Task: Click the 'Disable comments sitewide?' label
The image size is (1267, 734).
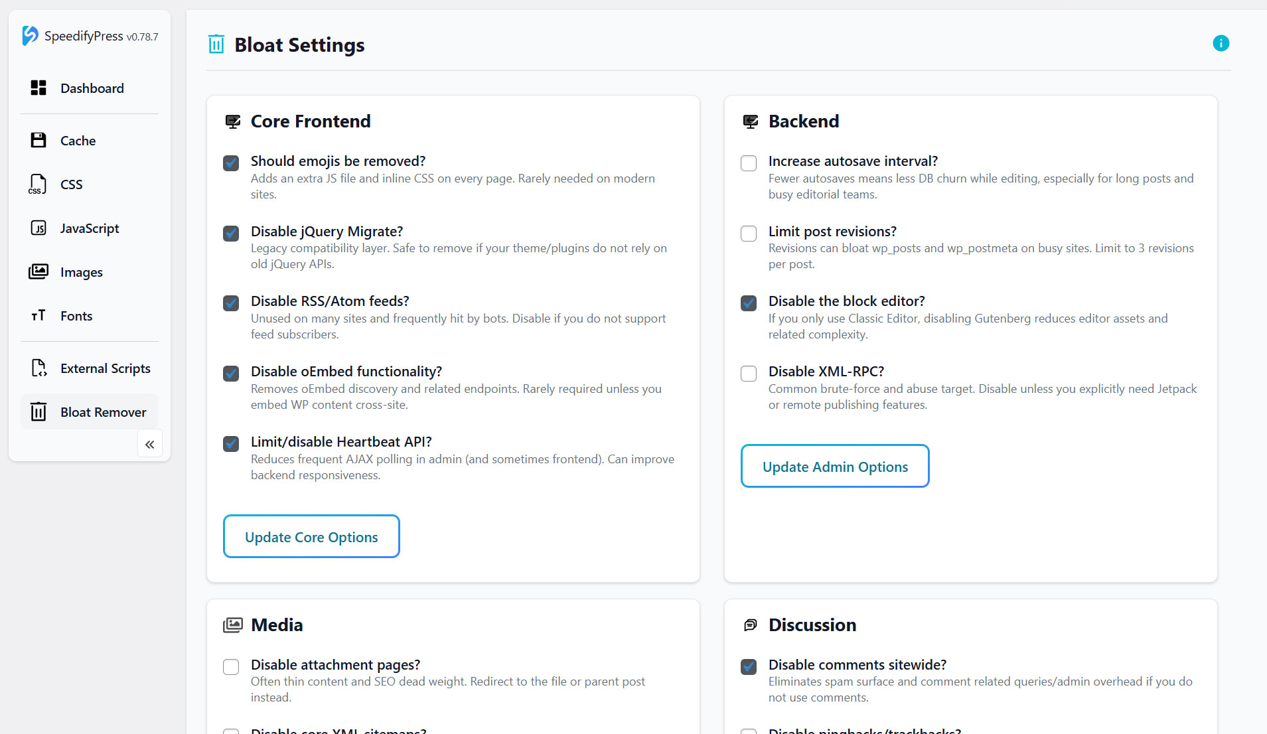Action: pos(857,664)
